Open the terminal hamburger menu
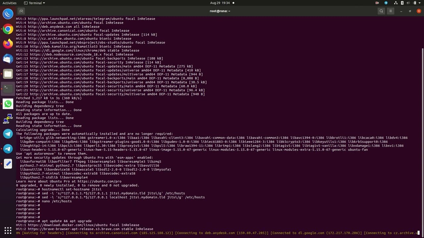Image resolution: width=424 pixels, height=238 pixels. pyautogui.click(x=391, y=11)
